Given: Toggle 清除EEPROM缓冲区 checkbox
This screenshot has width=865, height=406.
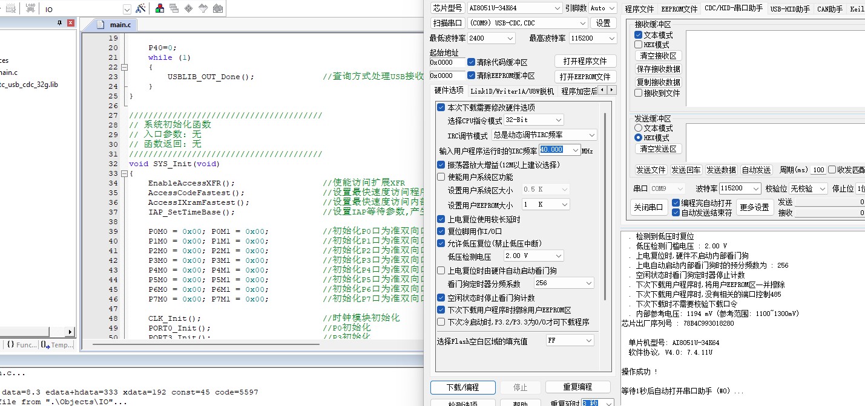Looking at the screenshot, I should [x=471, y=76].
